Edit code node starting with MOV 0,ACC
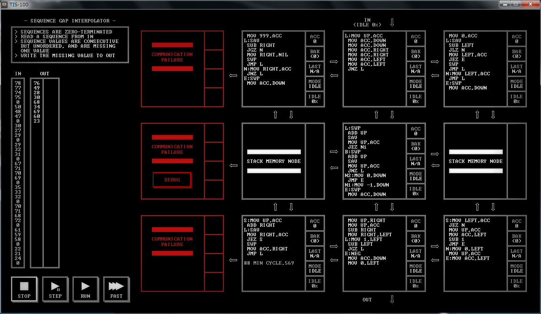Image resolution: width=541 pixels, height=314 pixels. pyautogui.click(x=476, y=69)
